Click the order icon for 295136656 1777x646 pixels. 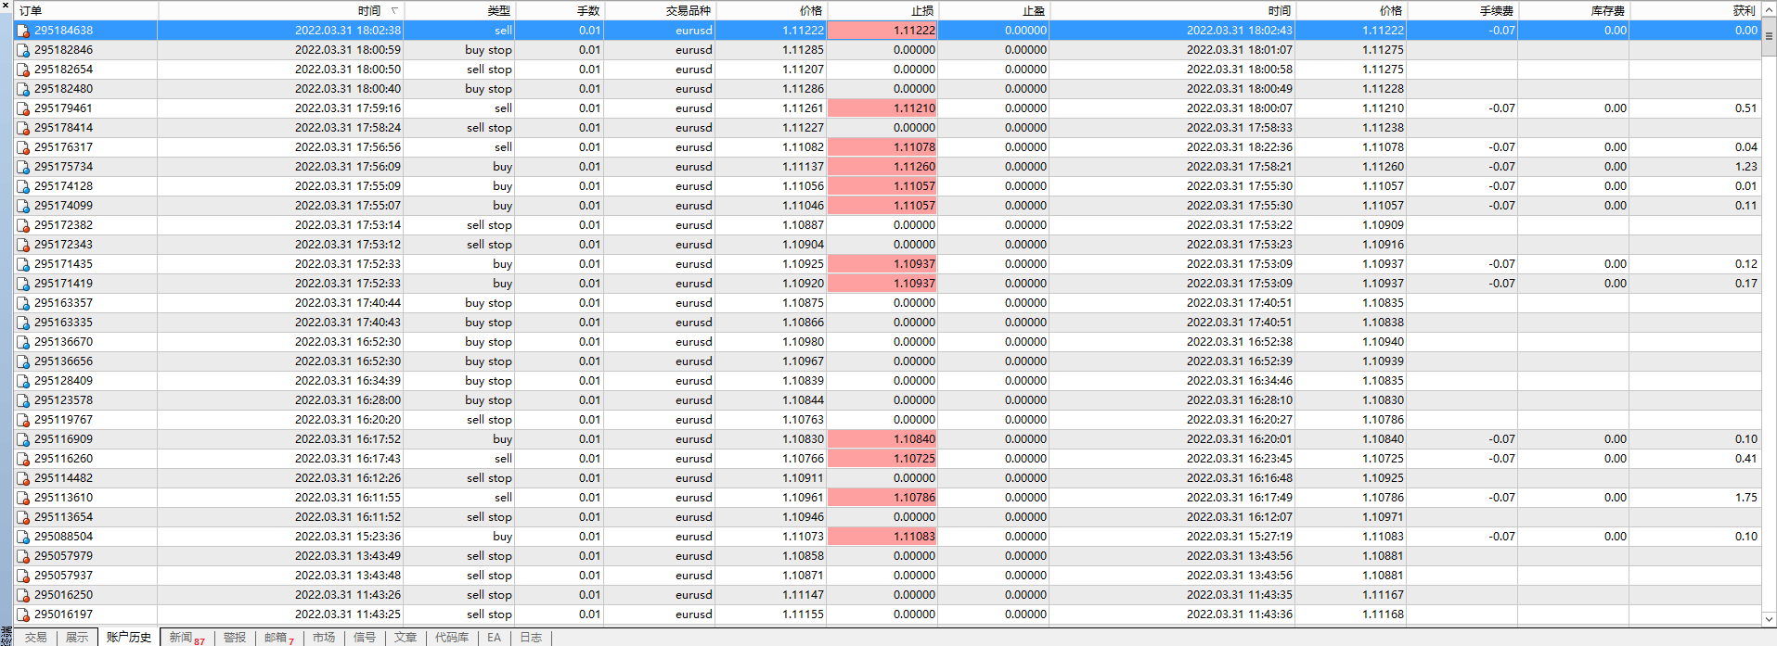[x=23, y=361]
